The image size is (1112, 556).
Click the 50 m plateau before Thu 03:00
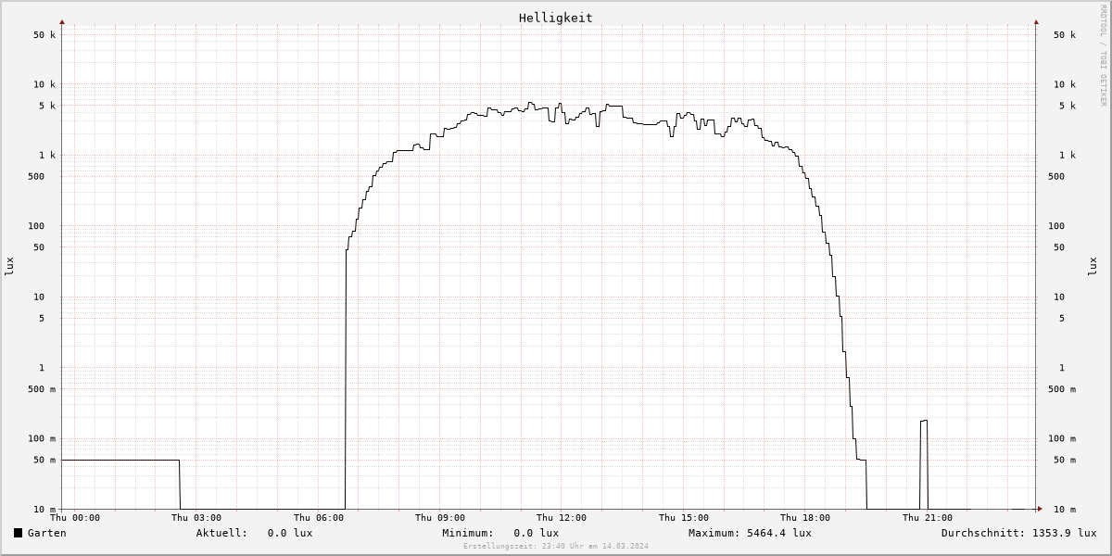[x=120, y=460]
